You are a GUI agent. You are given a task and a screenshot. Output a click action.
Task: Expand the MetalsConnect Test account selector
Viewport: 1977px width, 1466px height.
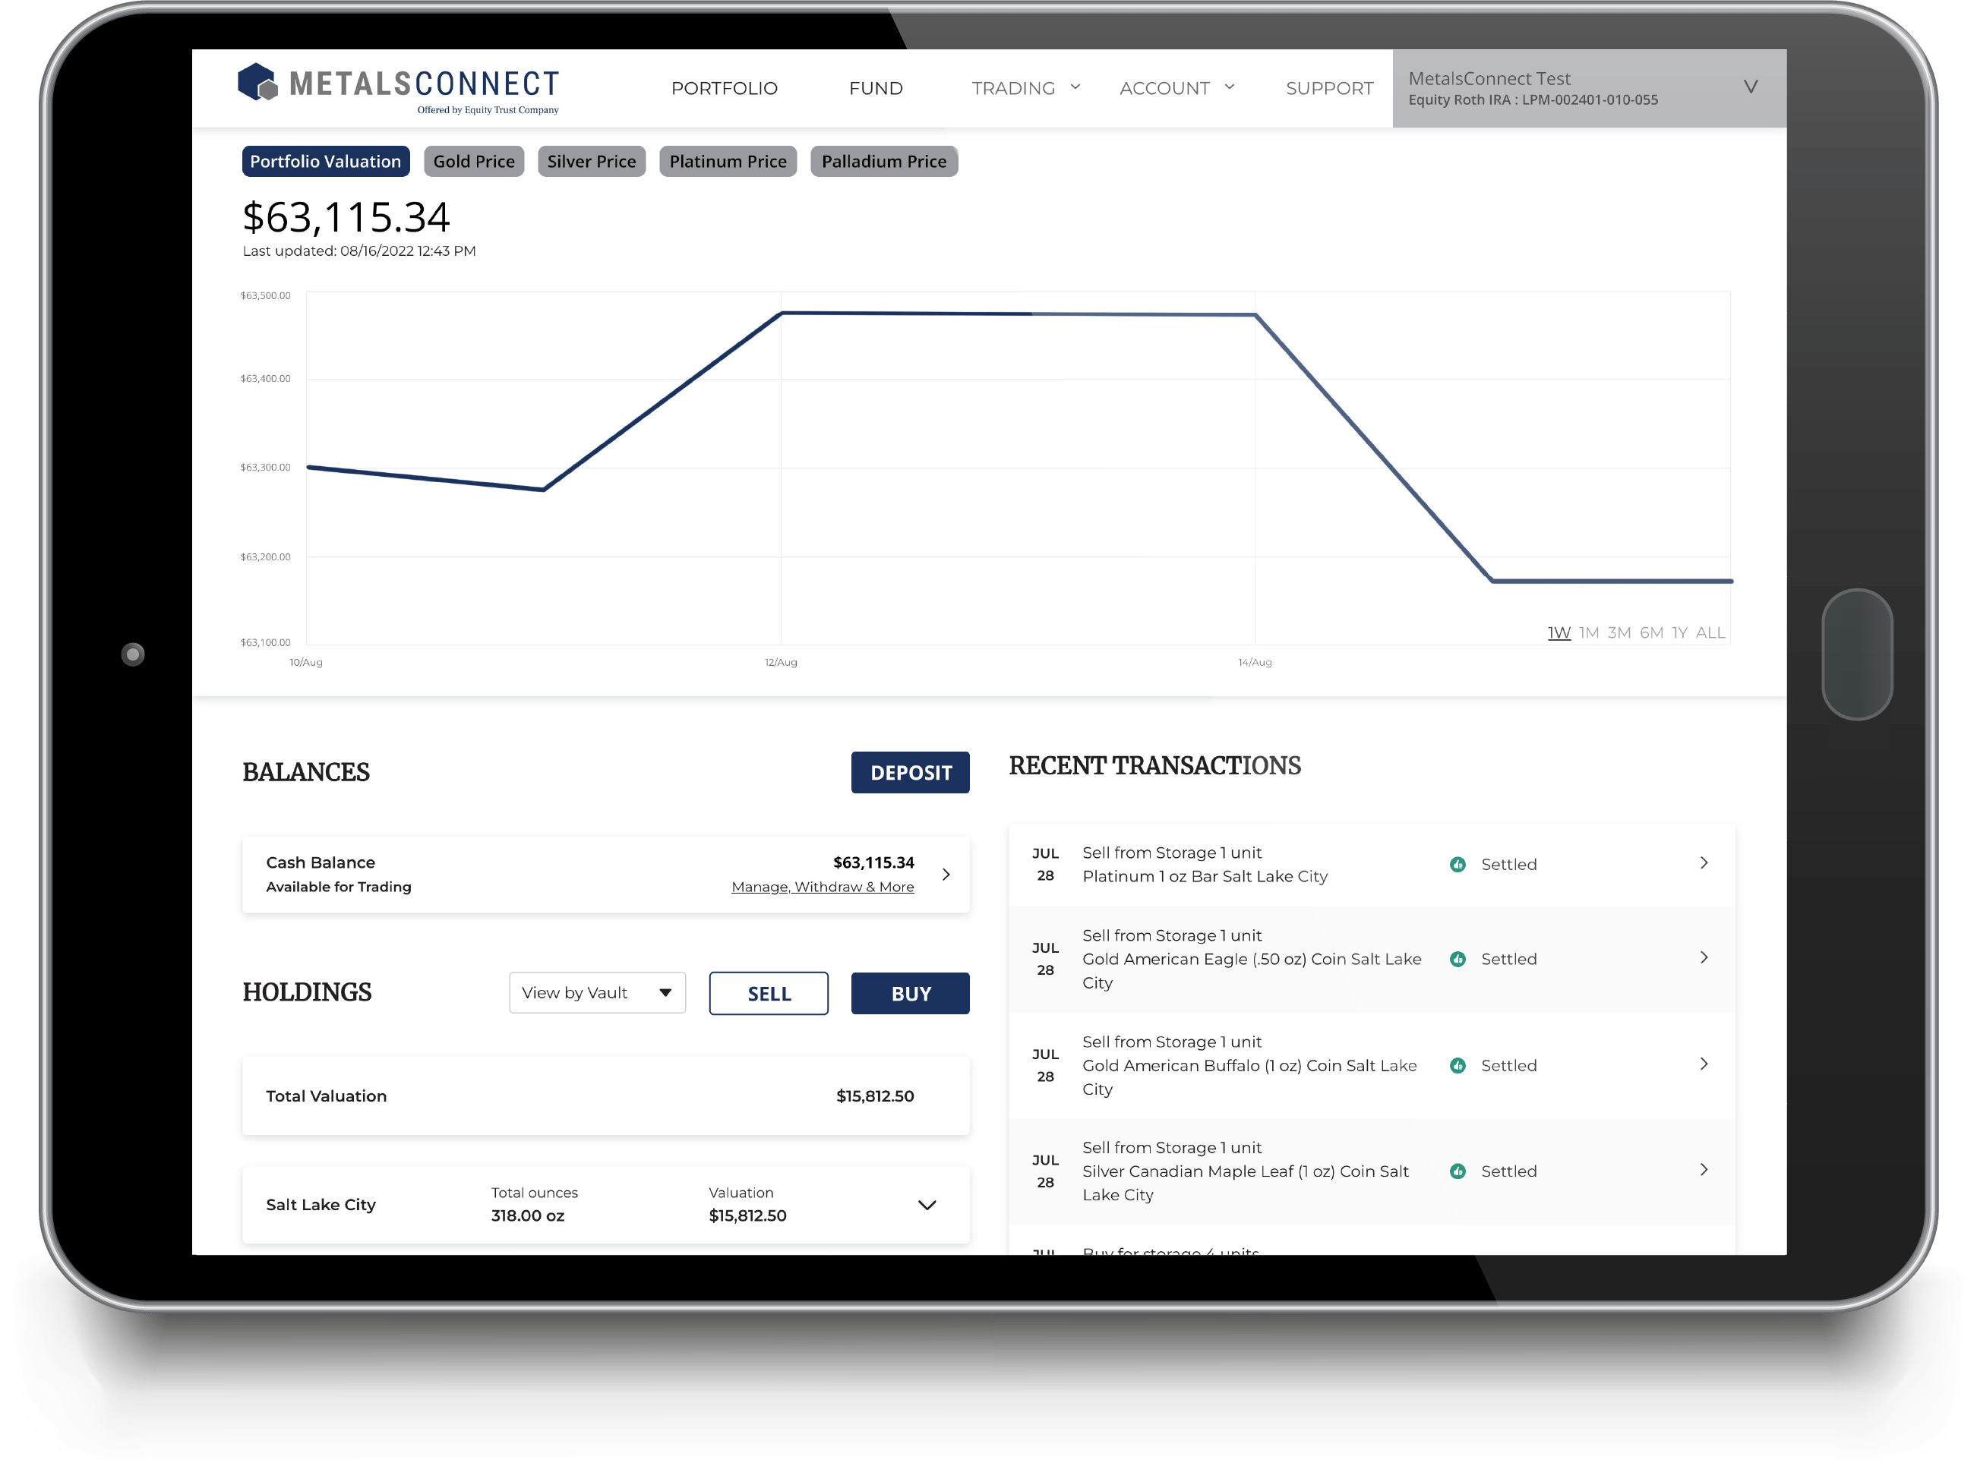pyautogui.click(x=1589, y=88)
